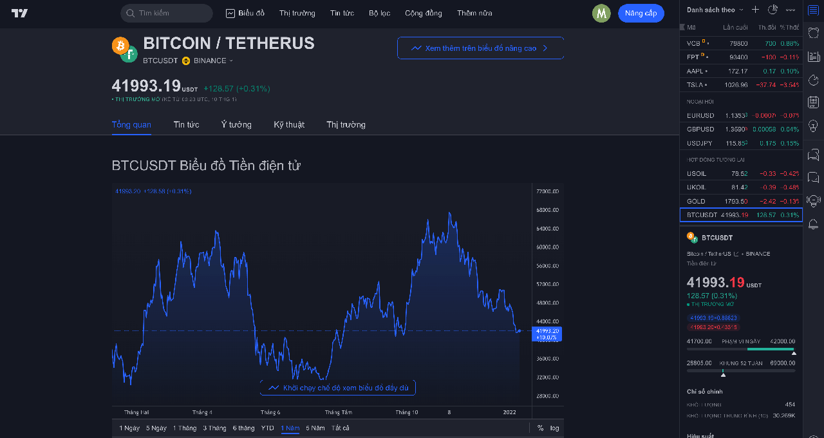Click the add symbol plus in watchlist
The height and width of the screenshot is (438, 824).
(x=754, y=10)
